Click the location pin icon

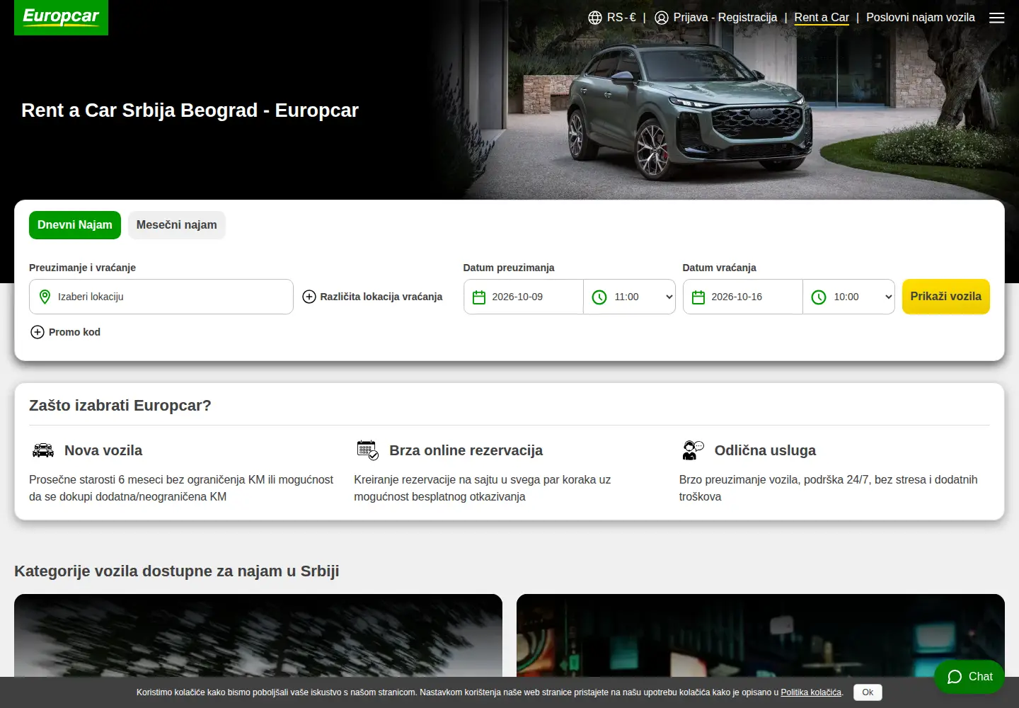[45, 297]
